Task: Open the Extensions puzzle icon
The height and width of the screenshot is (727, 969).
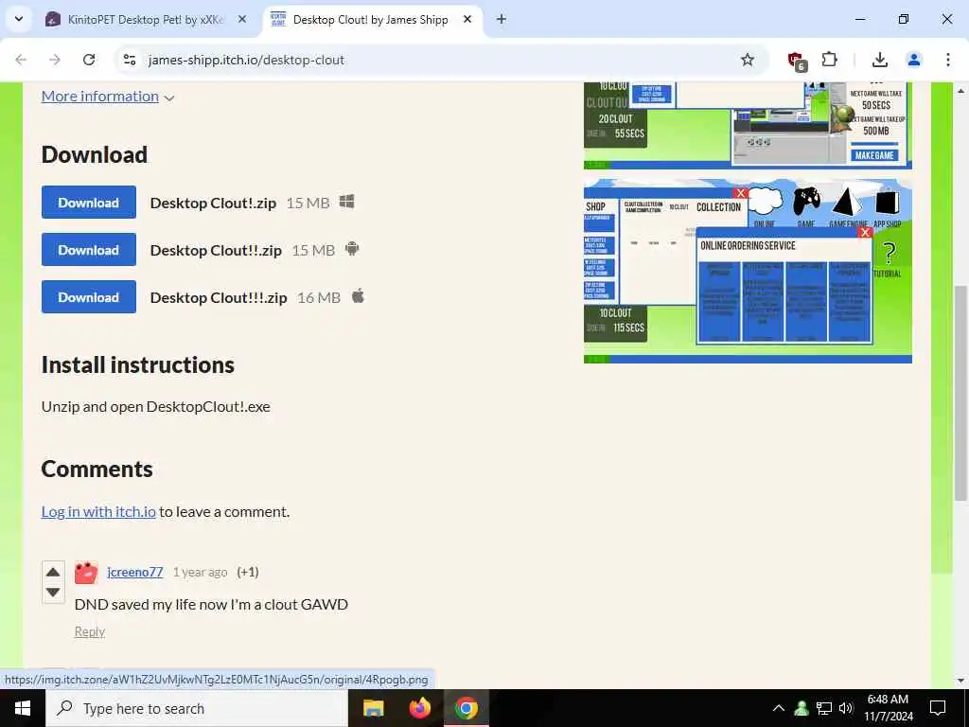Action: coord(829,60)
